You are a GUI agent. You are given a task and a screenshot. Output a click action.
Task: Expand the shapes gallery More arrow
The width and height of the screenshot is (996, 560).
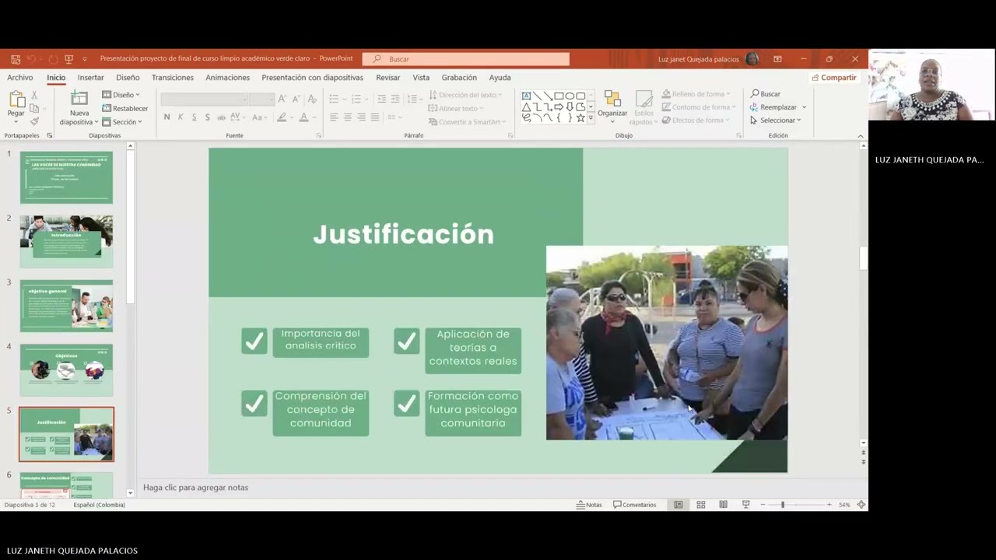click(591, 117)
